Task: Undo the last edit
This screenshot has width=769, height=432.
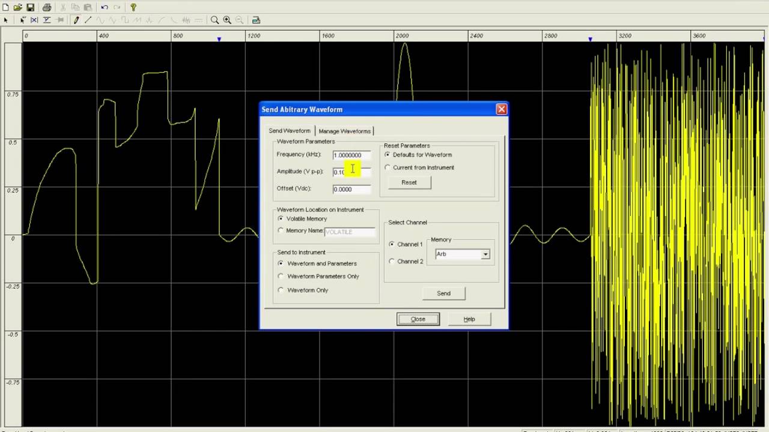Action: 105,7
